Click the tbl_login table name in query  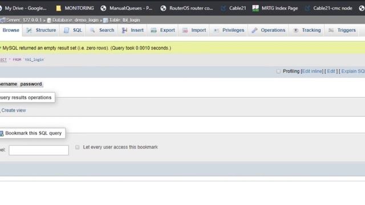34,60
